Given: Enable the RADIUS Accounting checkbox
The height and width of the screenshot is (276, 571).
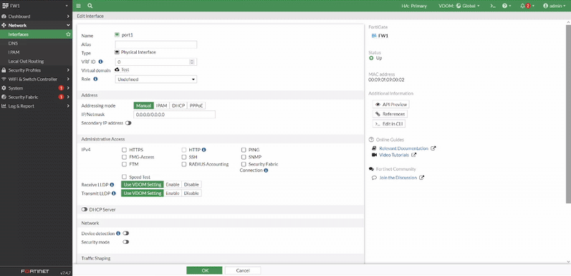Looking at the screenshot, I should click(x=184, y=164).
